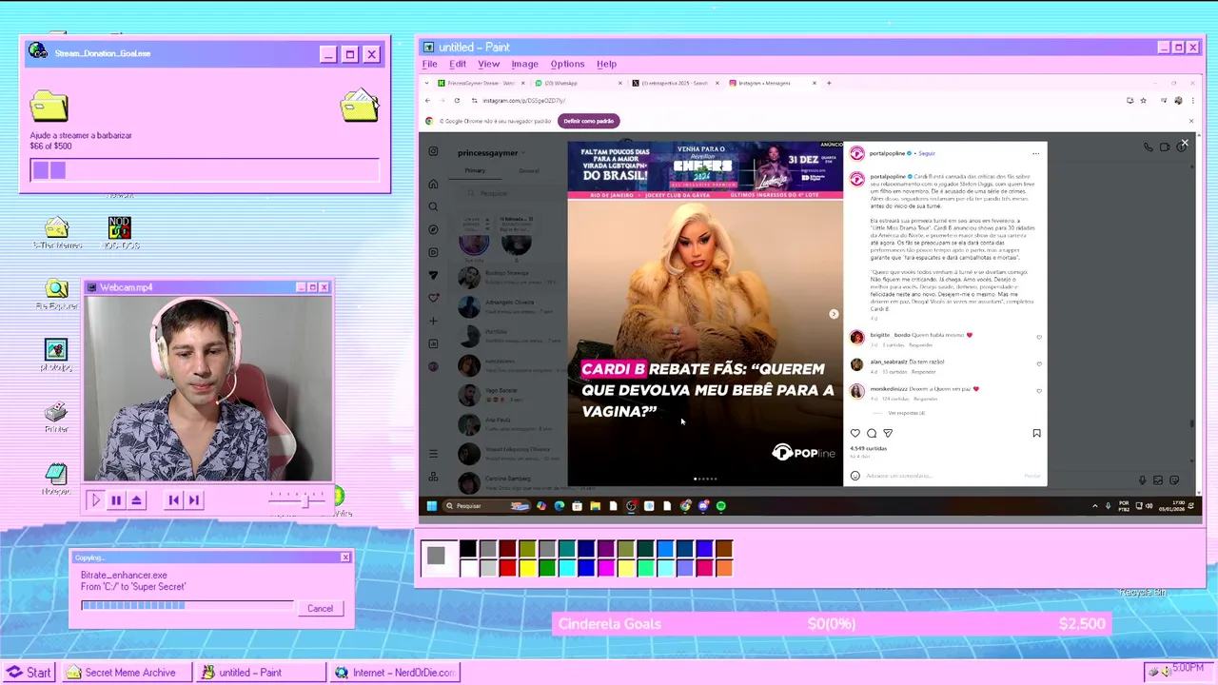
Task: Click Instagram logo in sidebar
Action: pos(433,151)
